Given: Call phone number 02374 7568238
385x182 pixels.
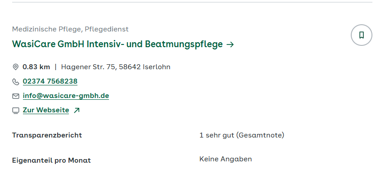Looking at the screenshot, I should point(50,81).
